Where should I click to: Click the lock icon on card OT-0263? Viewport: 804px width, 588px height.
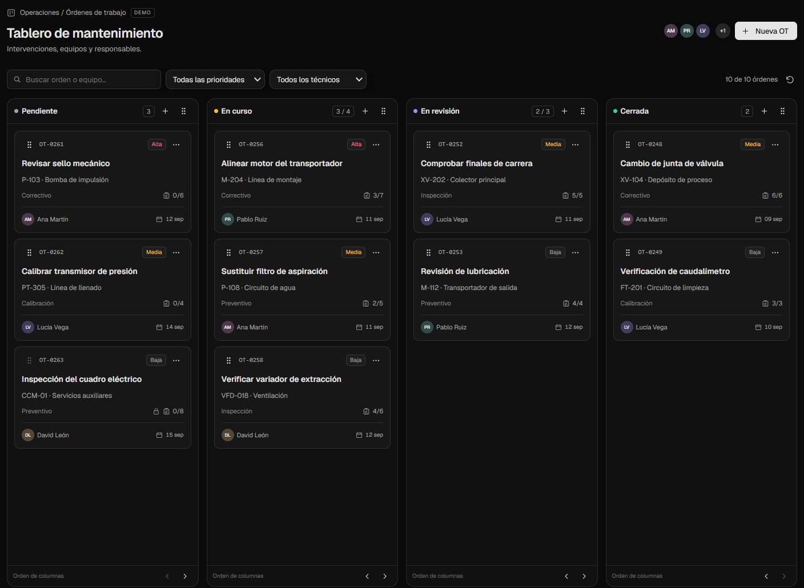pos(156,412)
